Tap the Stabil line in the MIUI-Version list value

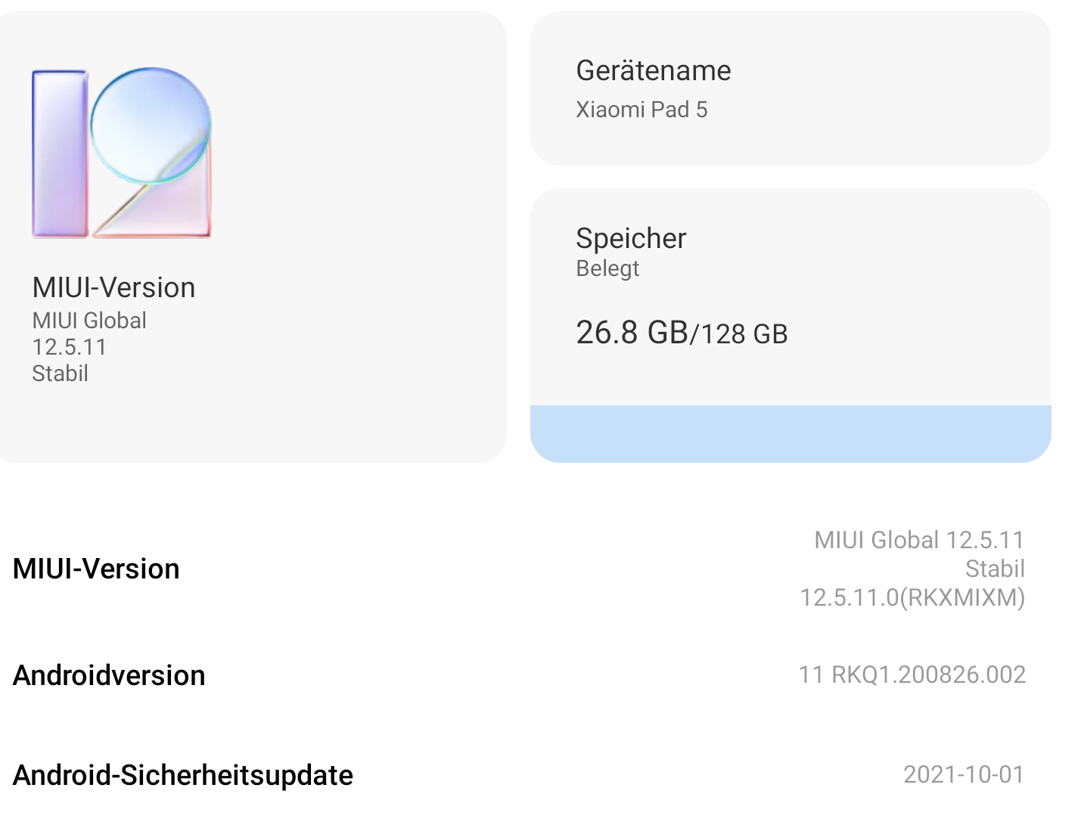pos(995,569)
